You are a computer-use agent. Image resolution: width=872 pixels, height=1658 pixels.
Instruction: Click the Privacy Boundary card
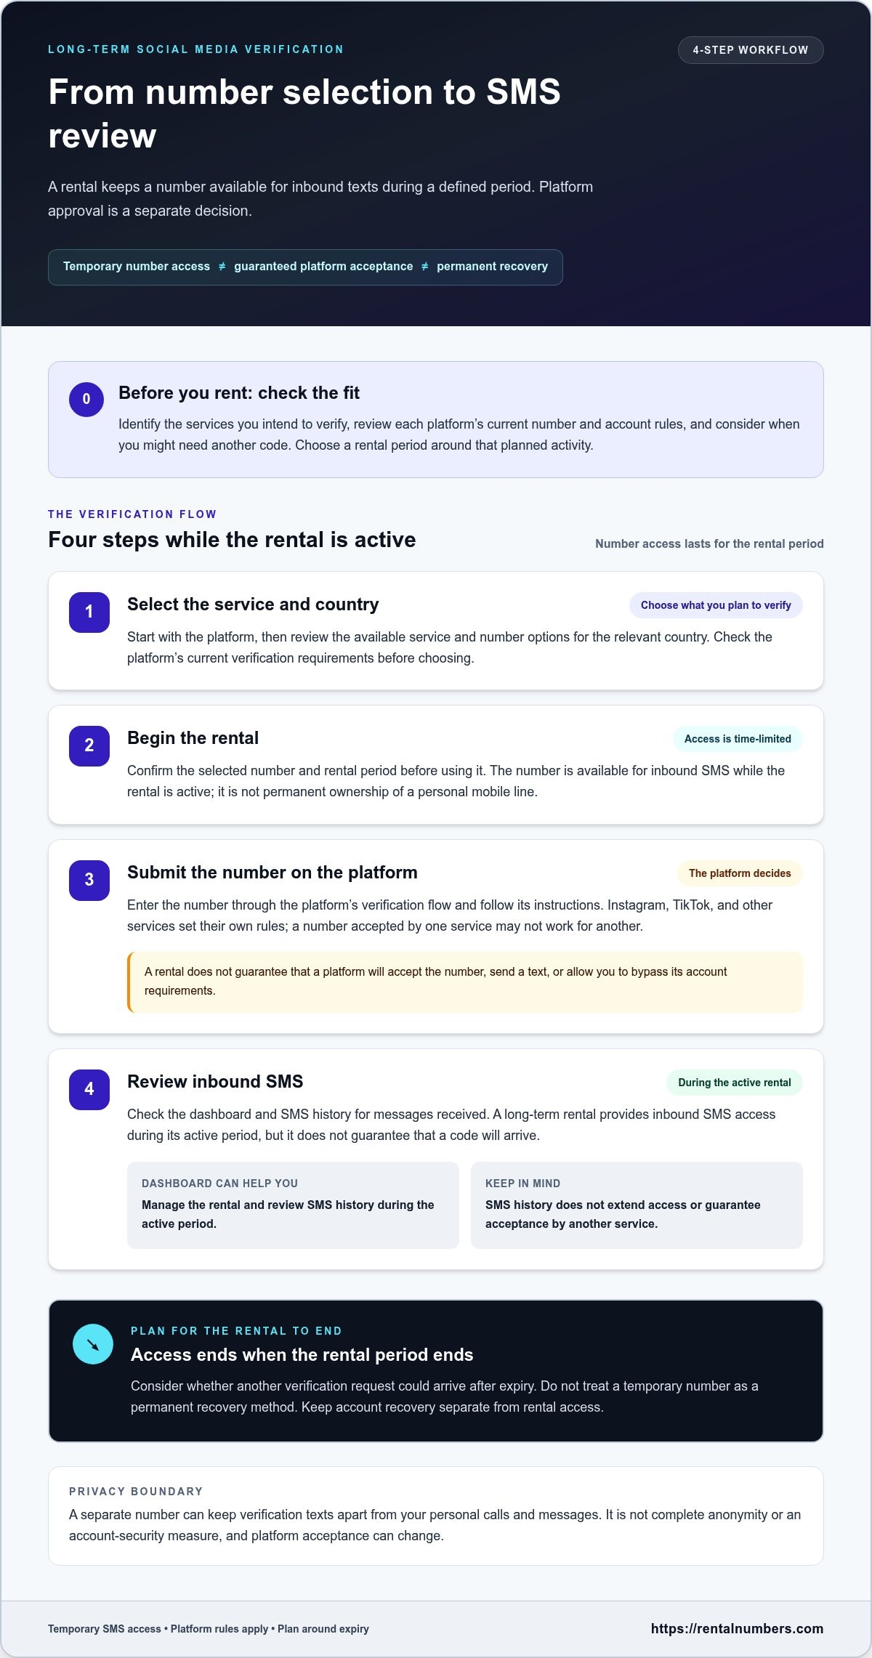click(x=436, y=1516)
